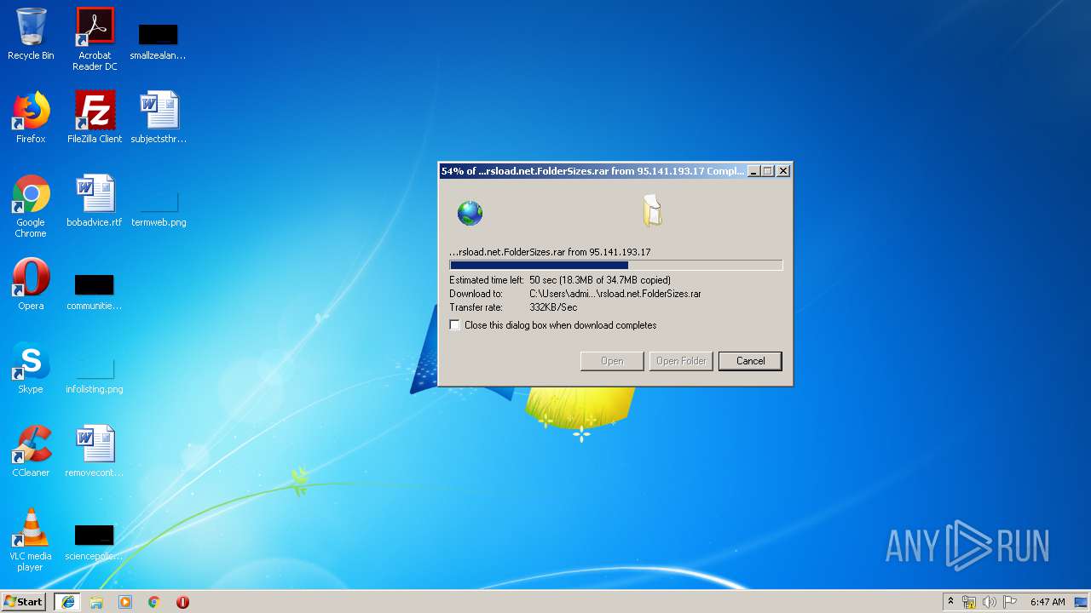Screen dimensions: 1091x613
Task: Click Chrome icon in taskbar
Action: click(x=154, y=602)
